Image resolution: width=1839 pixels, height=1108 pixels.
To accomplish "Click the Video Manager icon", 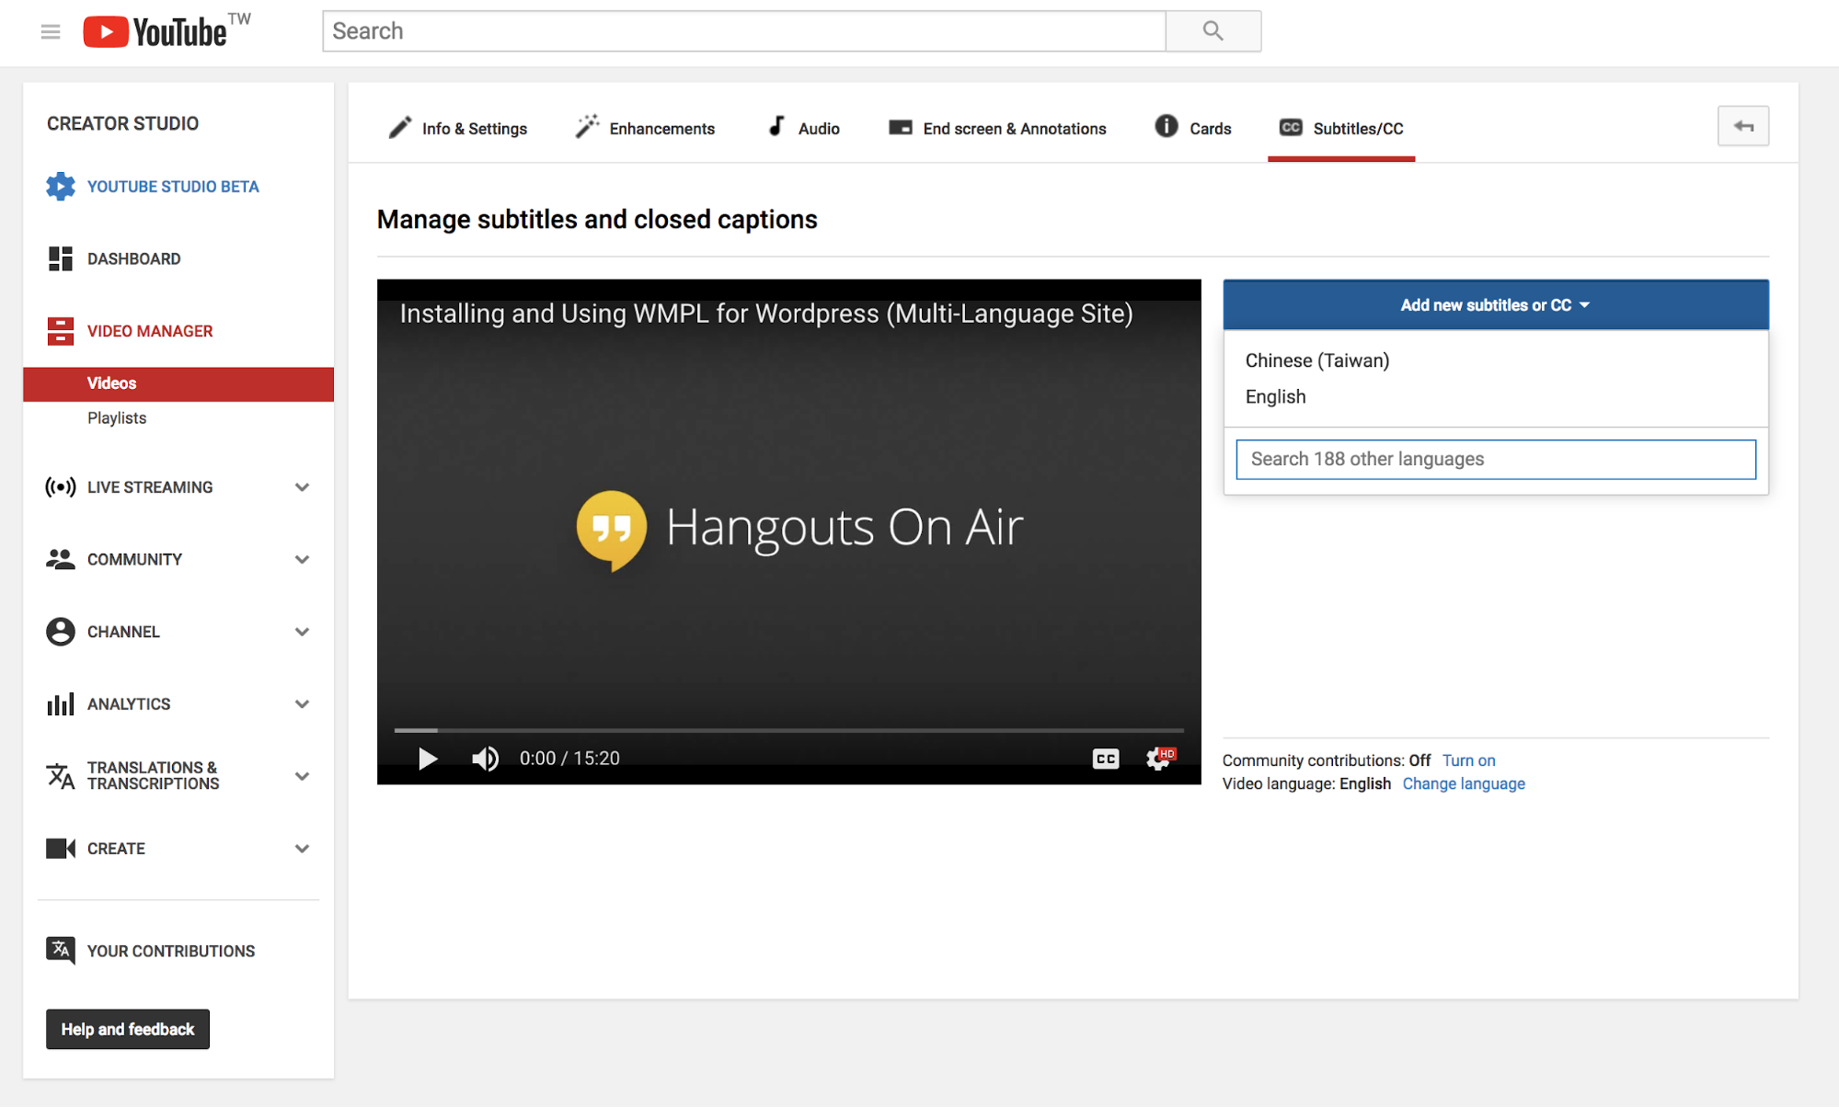I will 61,331.
